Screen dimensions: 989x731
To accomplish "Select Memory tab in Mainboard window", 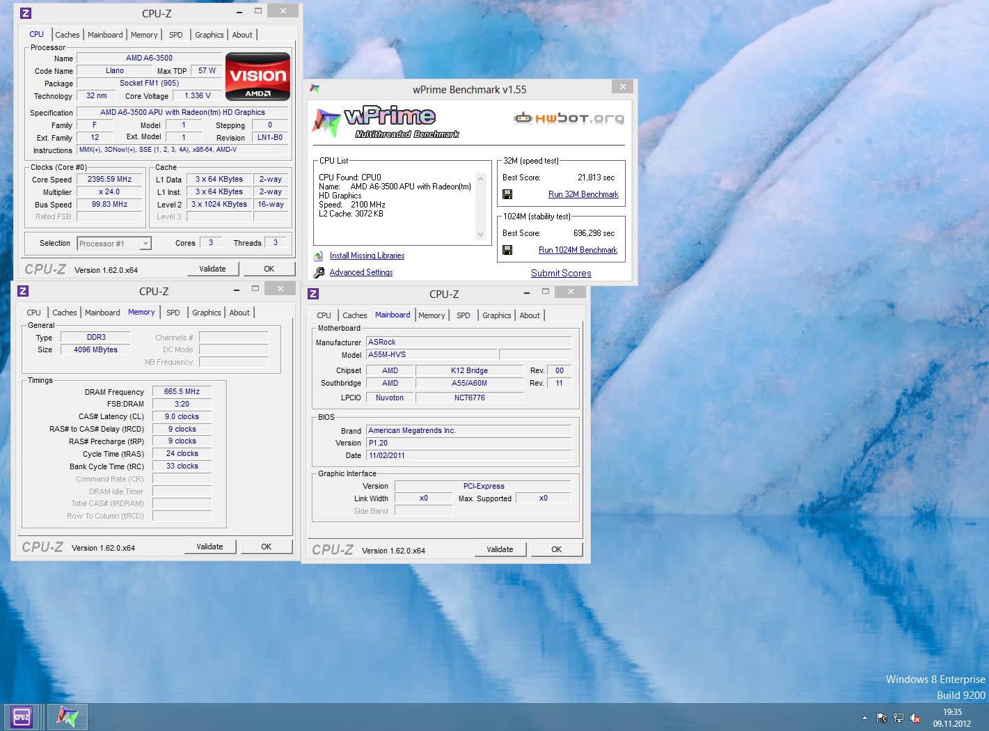I will click(432, 315).
